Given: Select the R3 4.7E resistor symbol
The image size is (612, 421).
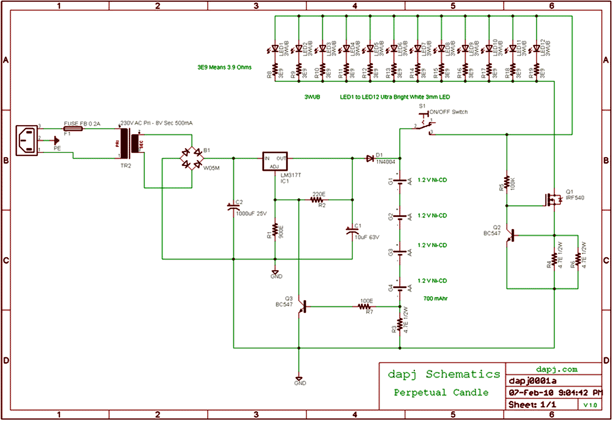Looking at the screenshot, I should 400,325.
